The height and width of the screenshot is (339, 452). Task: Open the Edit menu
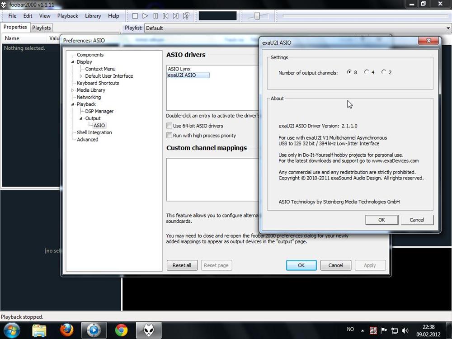tap(28, 16)
